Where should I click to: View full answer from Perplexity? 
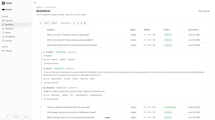point(51,99)
